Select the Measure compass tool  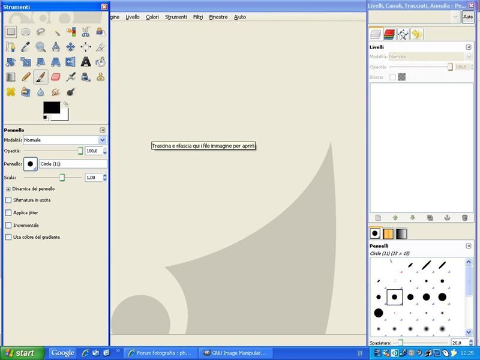click(x=56, y=47)
